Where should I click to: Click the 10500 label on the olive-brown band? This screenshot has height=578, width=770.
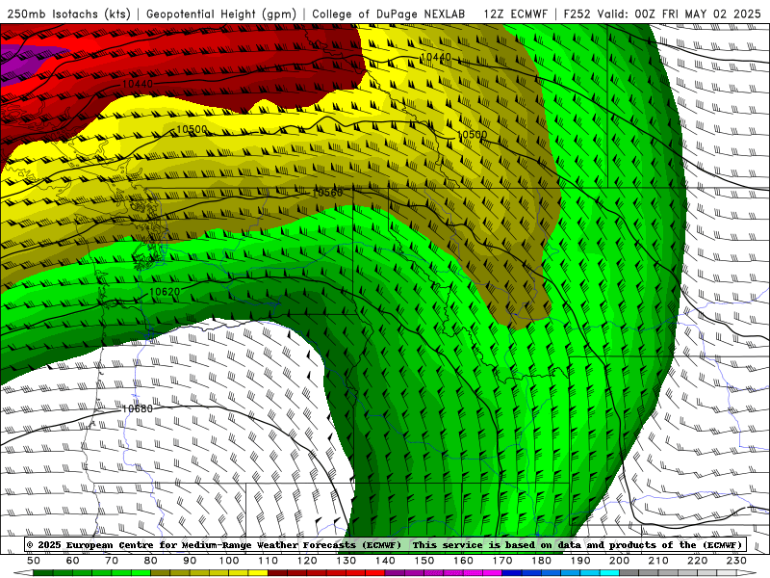click(472, 135)
